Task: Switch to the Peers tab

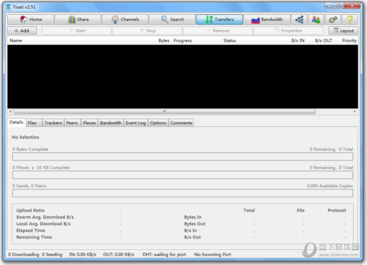Action: [x=72, y=123]
